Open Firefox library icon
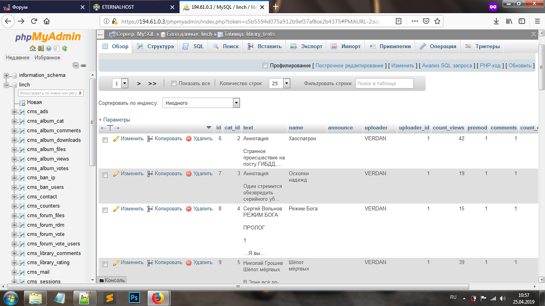This screenshot has height=306, width=545. click(509, 21)
